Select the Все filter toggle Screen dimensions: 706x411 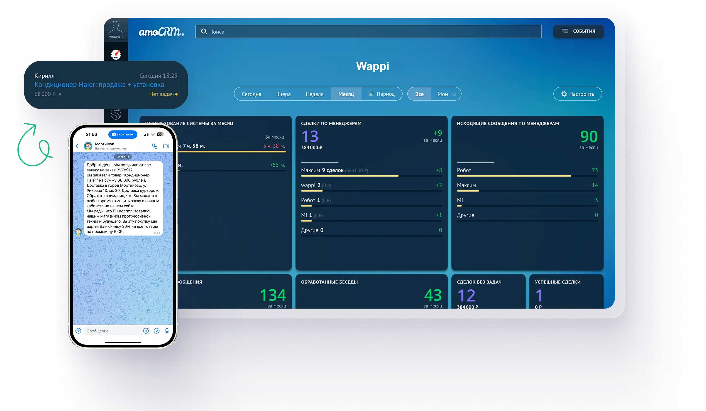[419, 94]
